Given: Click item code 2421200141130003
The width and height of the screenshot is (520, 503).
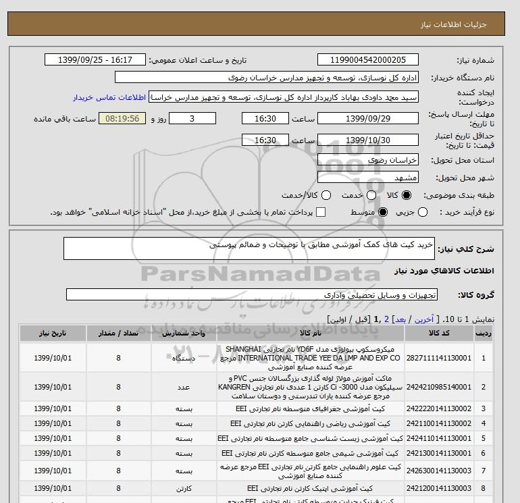Looking at the screenshot, I should (439, 488).
